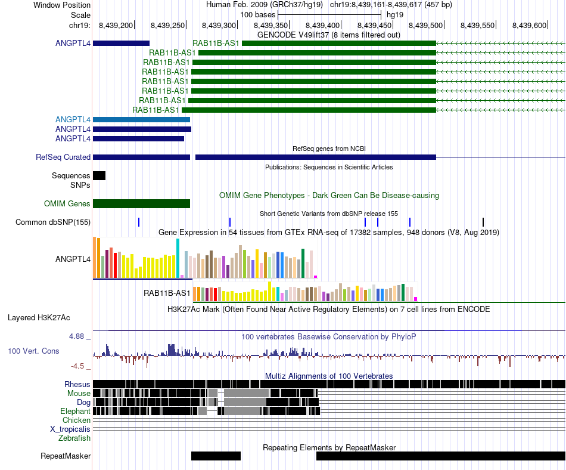Click the 4.88 PhyloP axis maximum value
The image size is (566, 470).
point(76,336)
